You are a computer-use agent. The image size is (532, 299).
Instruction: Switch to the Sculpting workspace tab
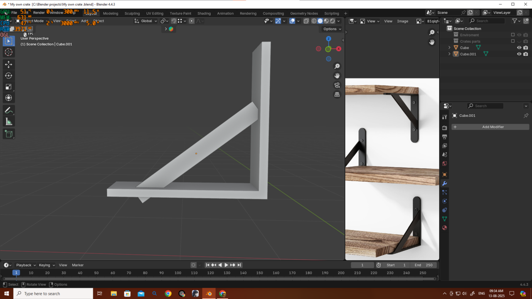[132, 13]
